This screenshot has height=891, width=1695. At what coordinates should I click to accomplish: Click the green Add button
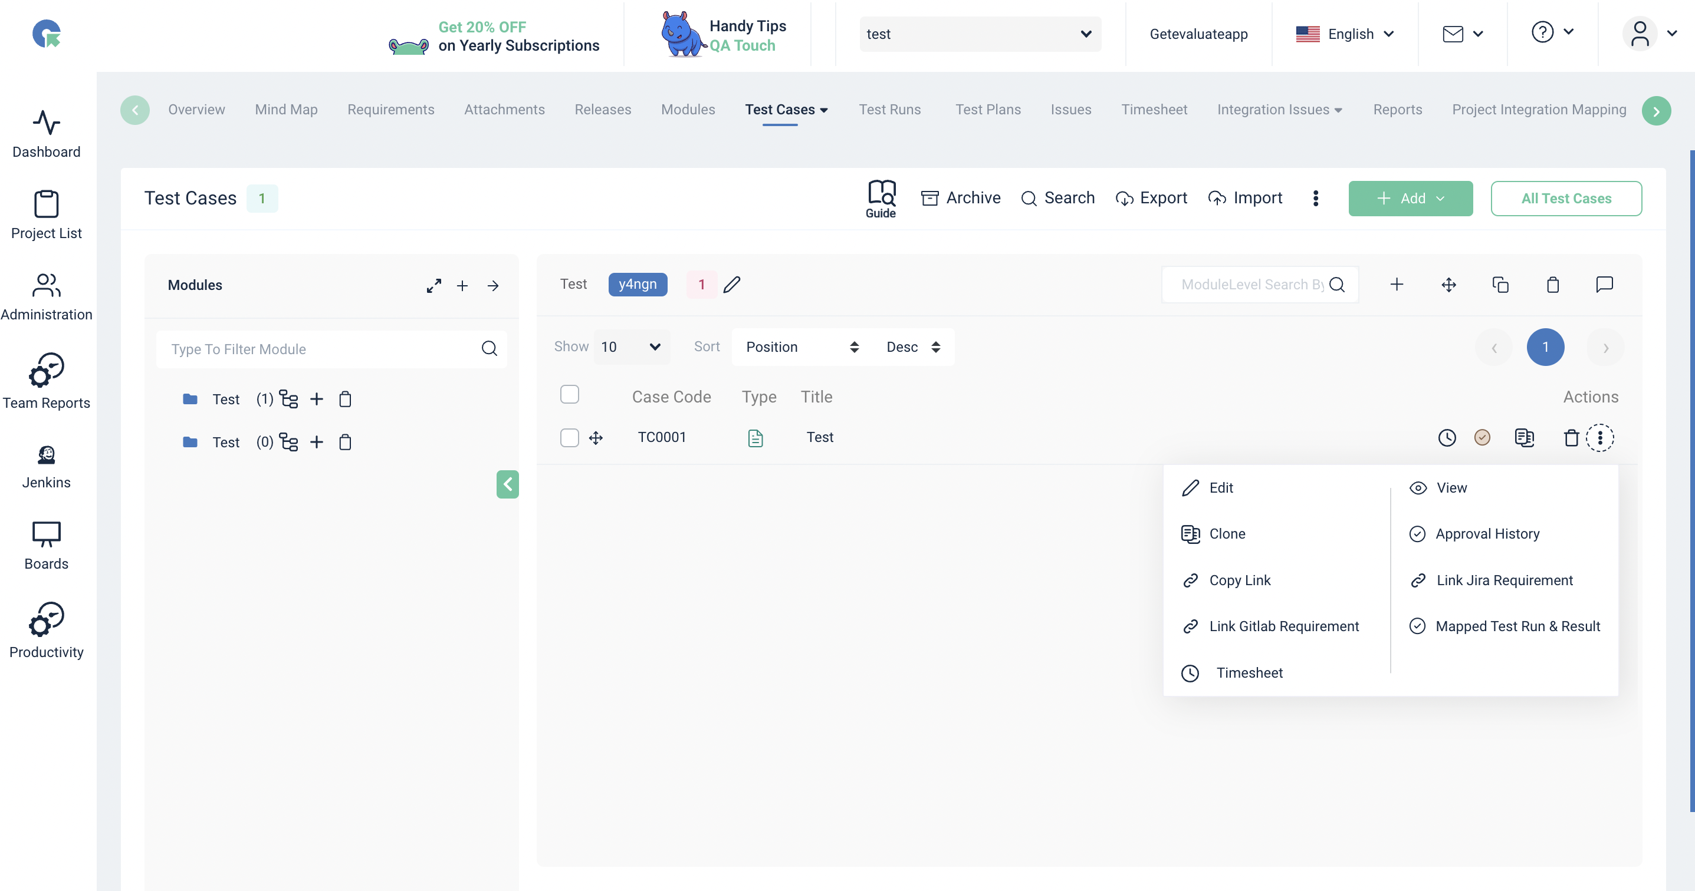[1410, 199]
